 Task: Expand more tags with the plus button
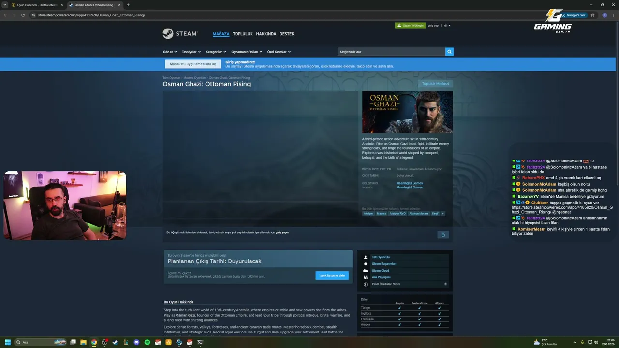point(442,213)
